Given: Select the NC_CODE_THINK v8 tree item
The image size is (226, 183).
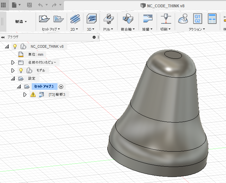Looking at the screenshot, I should [47, 46].
